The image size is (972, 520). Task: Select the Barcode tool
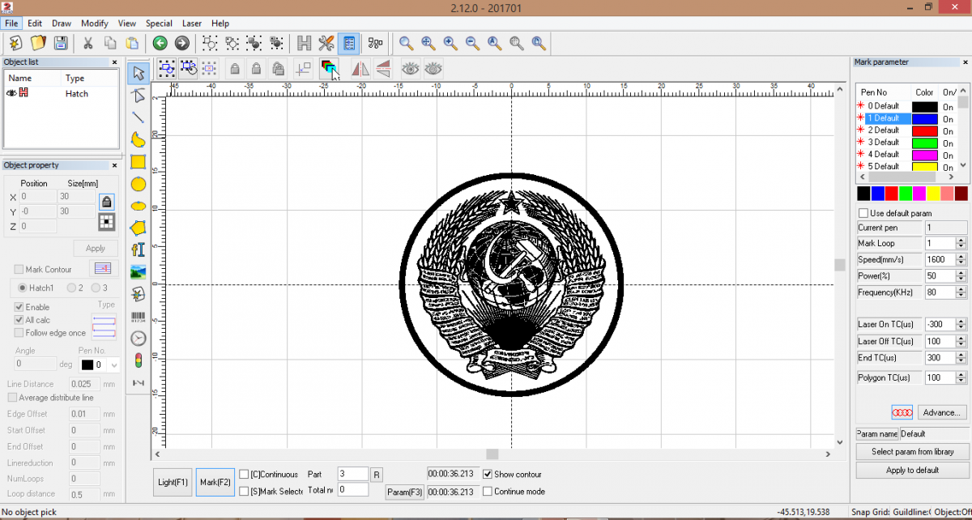139,316
